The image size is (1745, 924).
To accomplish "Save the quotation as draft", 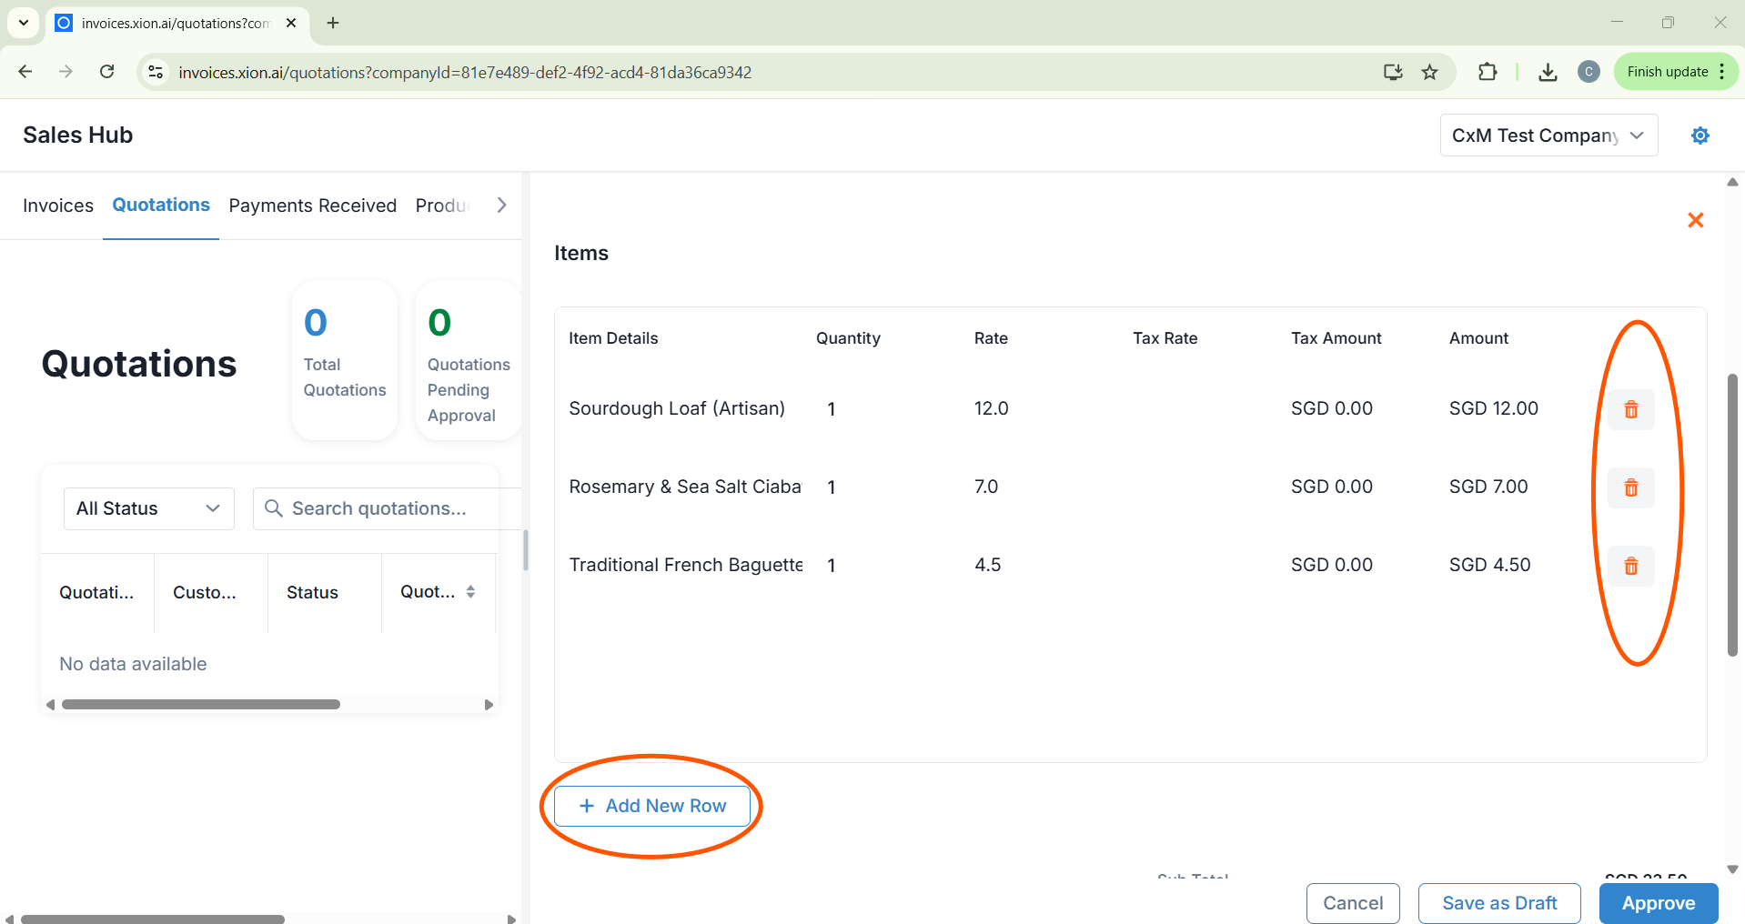I will click(x=1498, y=903).
